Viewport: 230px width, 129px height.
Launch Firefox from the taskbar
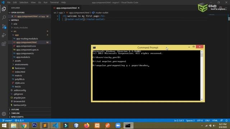point(87,125)
